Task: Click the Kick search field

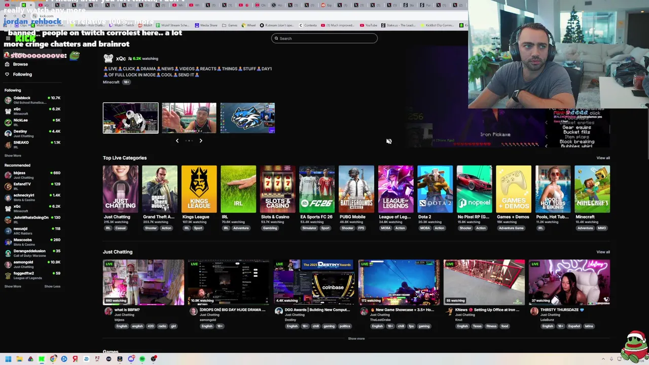Action: [324, 39]
